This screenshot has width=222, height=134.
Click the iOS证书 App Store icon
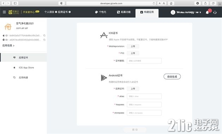[104, 35]
